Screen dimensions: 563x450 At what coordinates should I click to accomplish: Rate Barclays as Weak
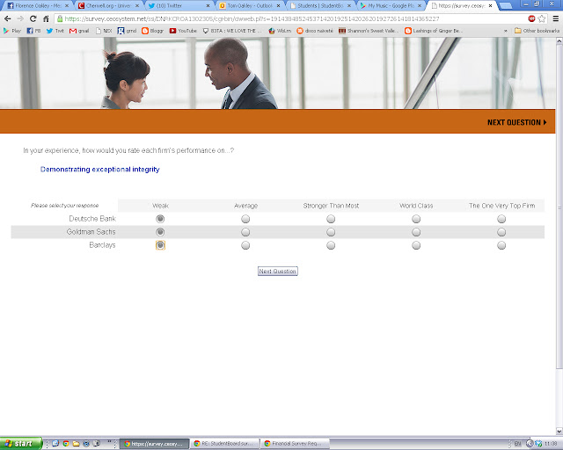[160, 245]
